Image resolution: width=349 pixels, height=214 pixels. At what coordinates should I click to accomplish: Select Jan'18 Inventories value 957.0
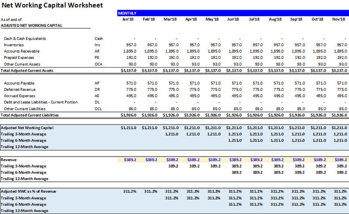click(131, 45)
